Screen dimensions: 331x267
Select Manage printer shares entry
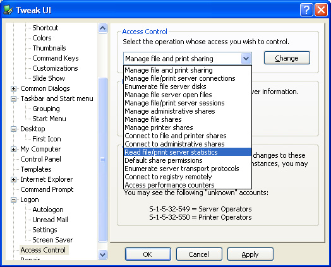click(188, 128)
